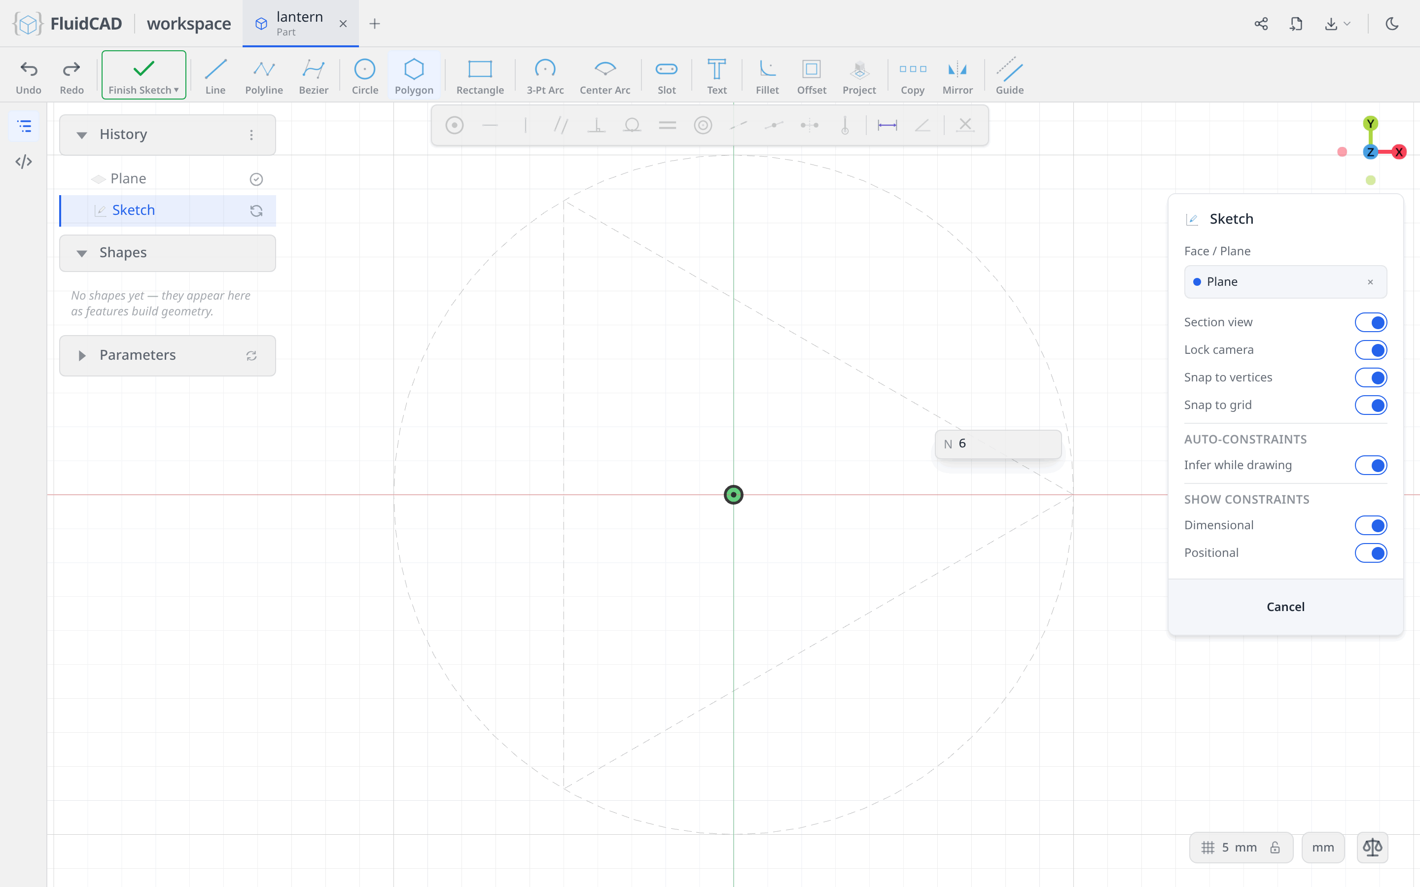Switch to the lantern Part tab
The height and width of the screenshot is (887, 1420).
pos(300,24)
